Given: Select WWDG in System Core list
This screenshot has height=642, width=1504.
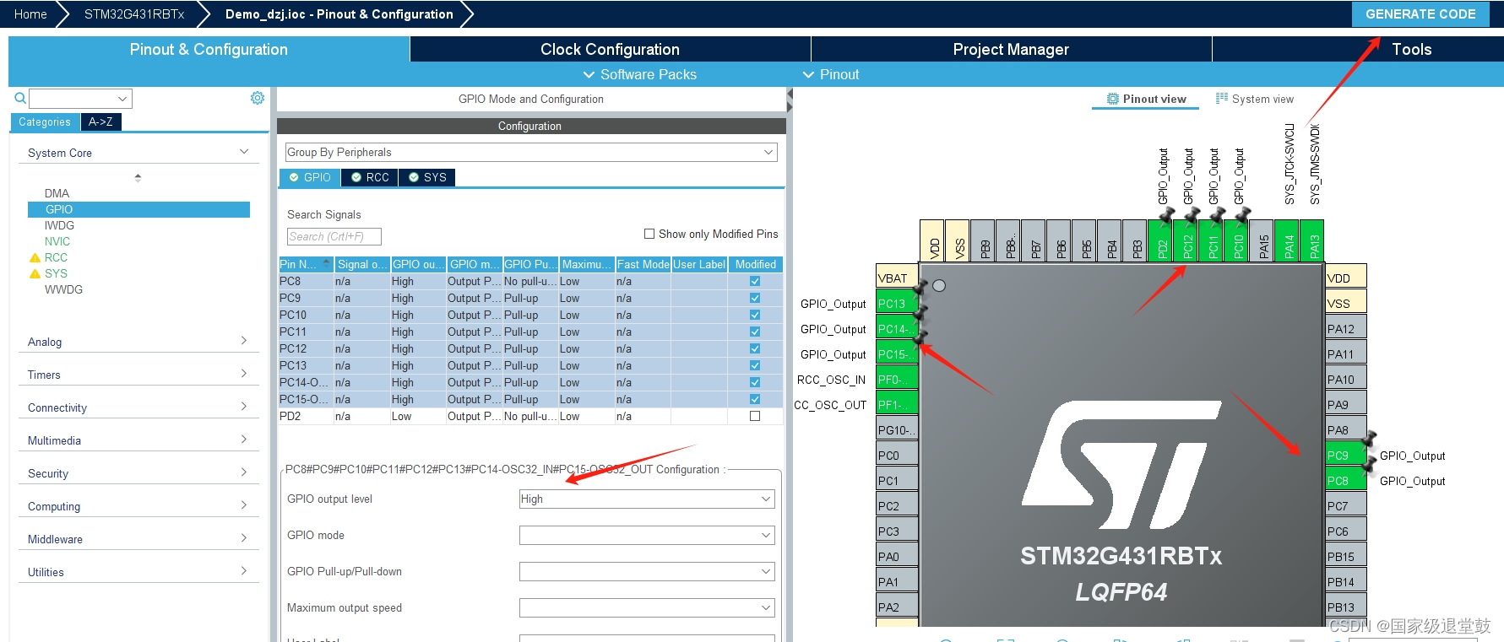Looking at the screenshot, I should click(63, 289).
